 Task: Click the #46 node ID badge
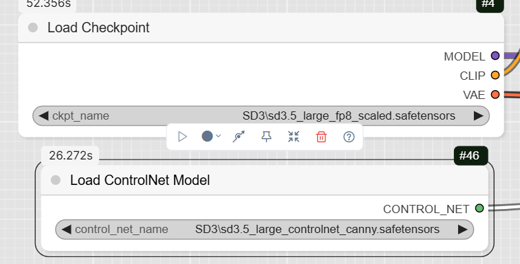pyautogui.click(x=471, y=155)
